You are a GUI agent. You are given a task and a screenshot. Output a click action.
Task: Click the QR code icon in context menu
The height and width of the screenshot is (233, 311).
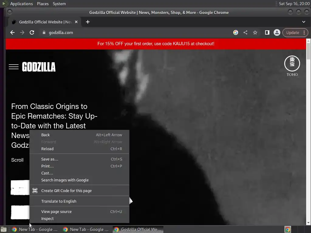click(x=35, y=191)
